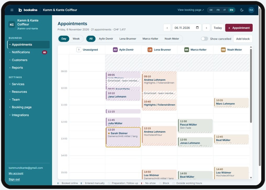Open the KA user avatar
The height and width of the screenshot is (190, 266).
click(251, 10)
